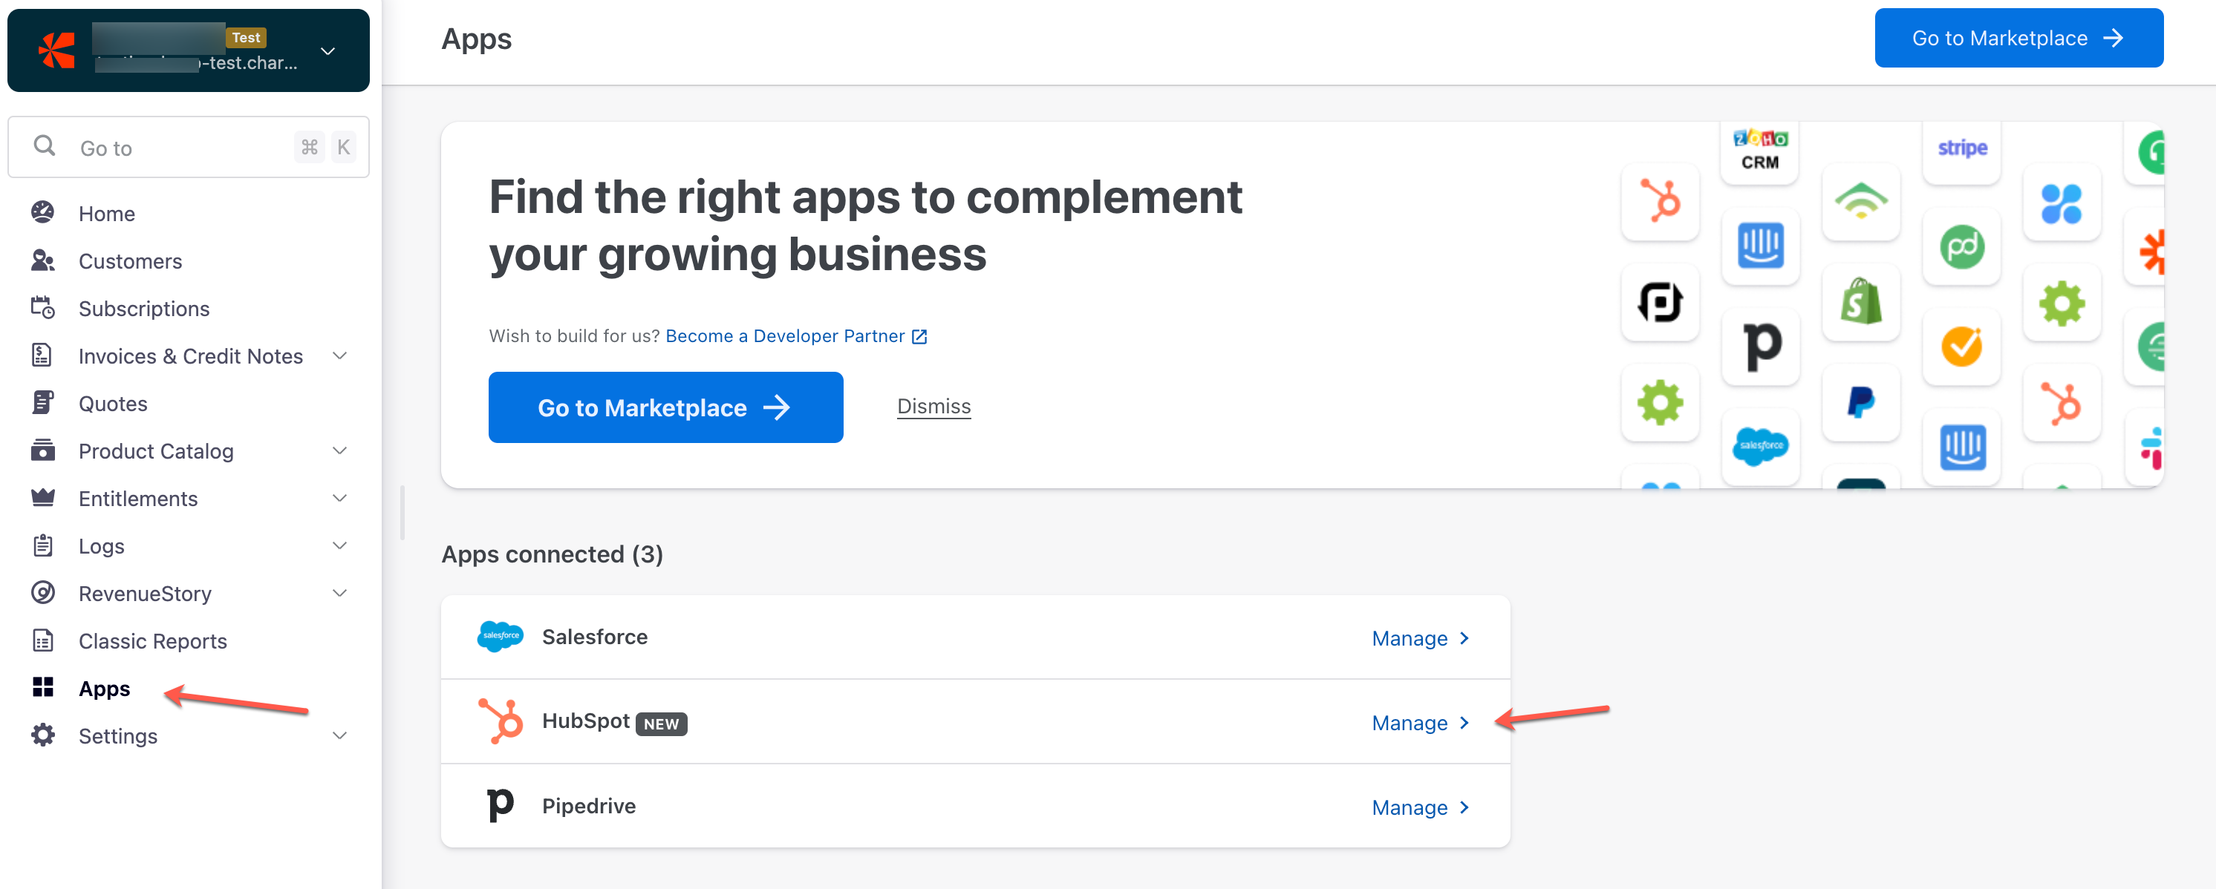Open Classic Reports page
The height and width of the screenshot is (889, 2216).
coord(152,641)
